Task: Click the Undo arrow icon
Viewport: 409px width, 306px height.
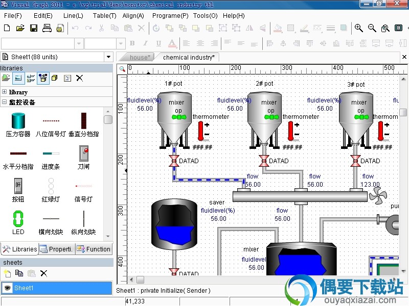Action: point(75,28)
